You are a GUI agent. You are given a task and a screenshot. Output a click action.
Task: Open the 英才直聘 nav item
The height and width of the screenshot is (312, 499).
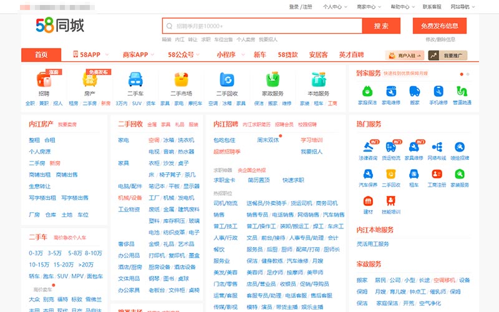(351, 55)
